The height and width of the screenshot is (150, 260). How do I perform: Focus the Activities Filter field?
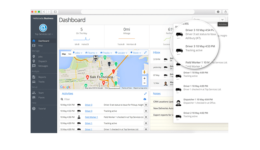click(101, 99)
